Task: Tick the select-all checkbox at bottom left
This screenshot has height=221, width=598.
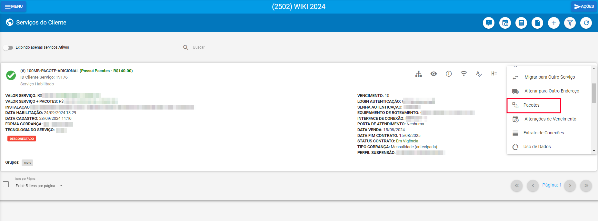Action: [x=6, y=184]
